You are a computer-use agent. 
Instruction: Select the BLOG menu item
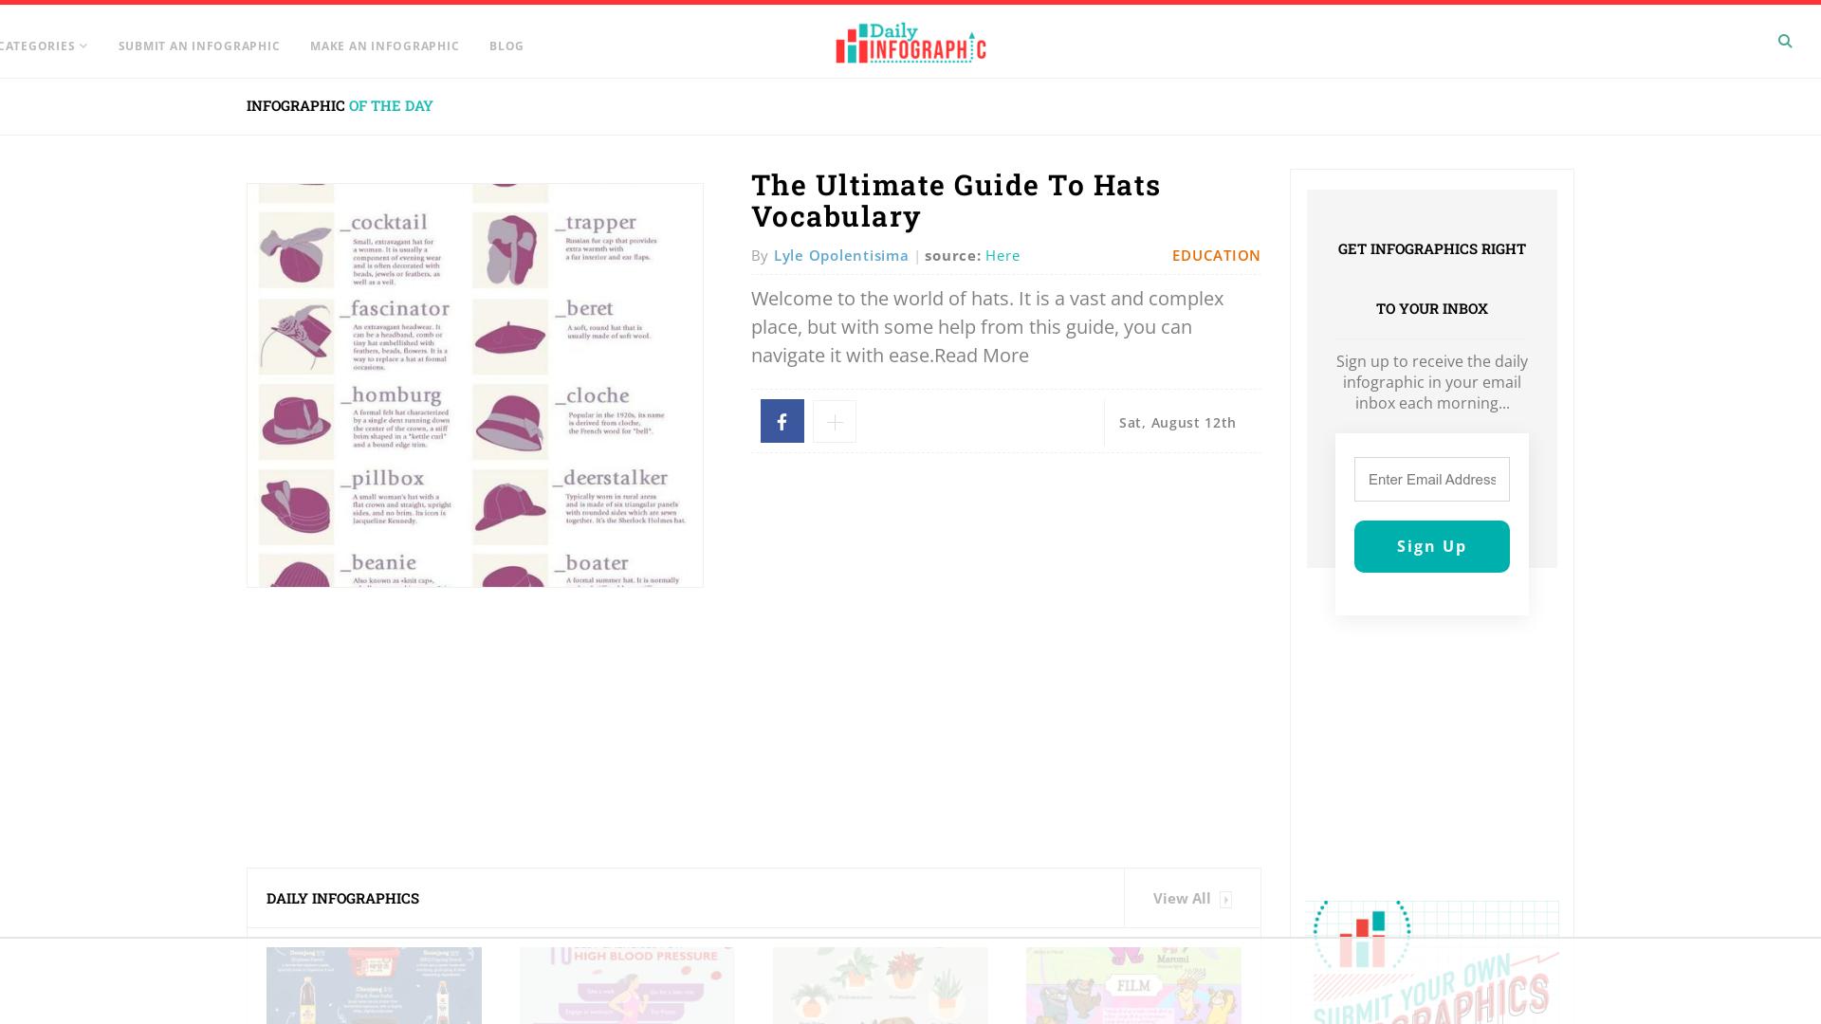pos(506,46)
